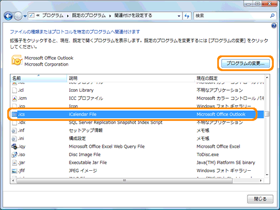Select the .ics calendar file icon
This screenshot has height=210, width=280.
(15, 114)
